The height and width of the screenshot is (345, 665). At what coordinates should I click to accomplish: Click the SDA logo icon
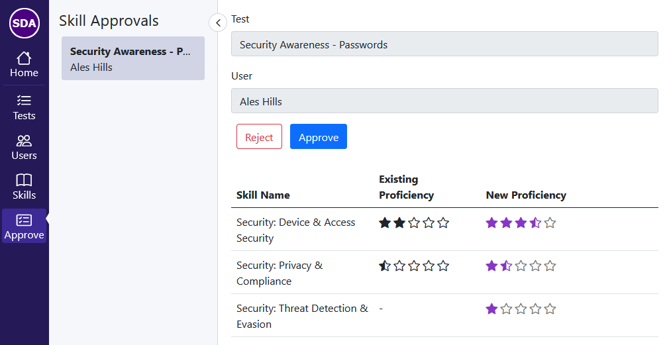pos(24,23)
